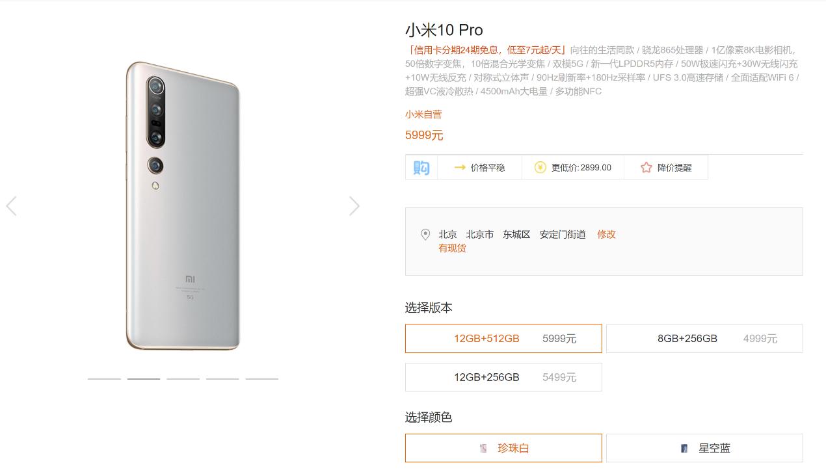826x474 pixels.
Task: Click the 有现货 stock status text
Action: coord(452,248)
